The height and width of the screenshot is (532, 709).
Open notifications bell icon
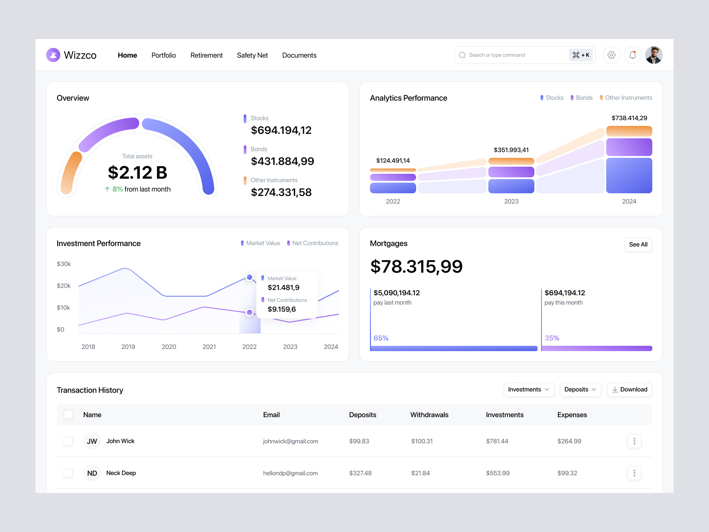pos(633,55)
